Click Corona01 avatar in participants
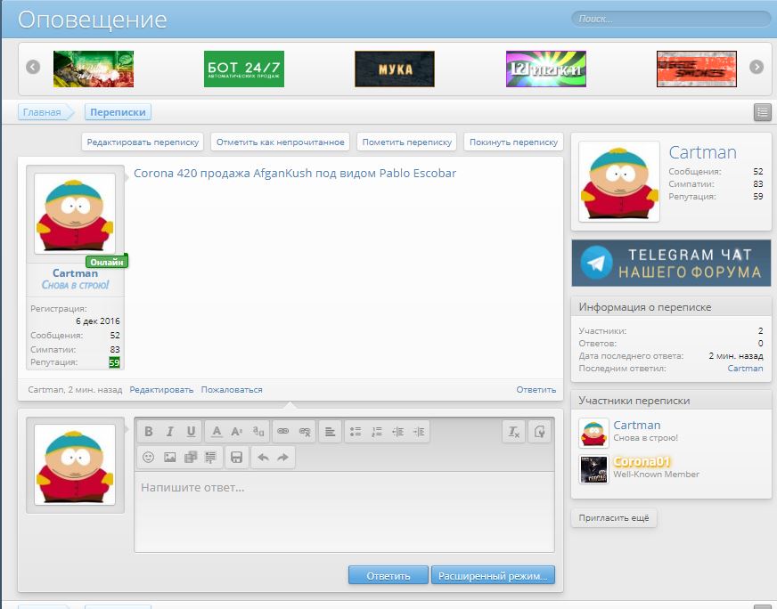 click(593, 469)
